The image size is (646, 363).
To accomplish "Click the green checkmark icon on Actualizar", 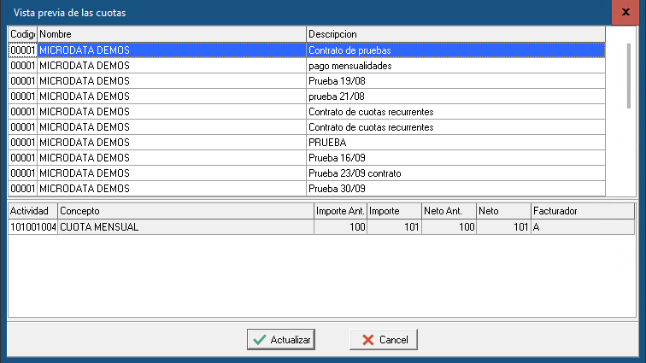I will coord(258,339).
